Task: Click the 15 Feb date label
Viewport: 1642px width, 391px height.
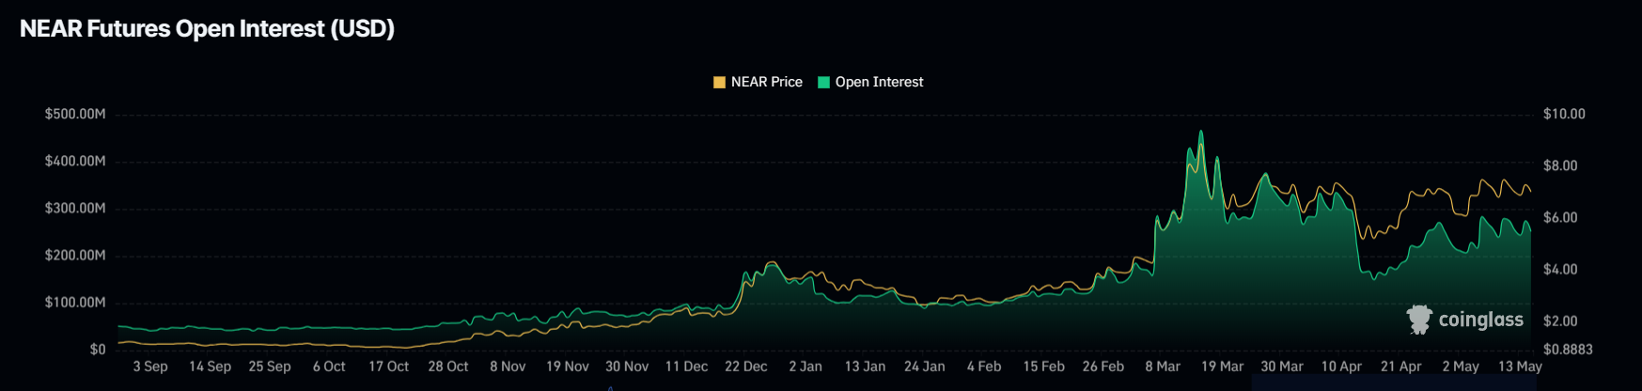Action: coord(1043,367)
